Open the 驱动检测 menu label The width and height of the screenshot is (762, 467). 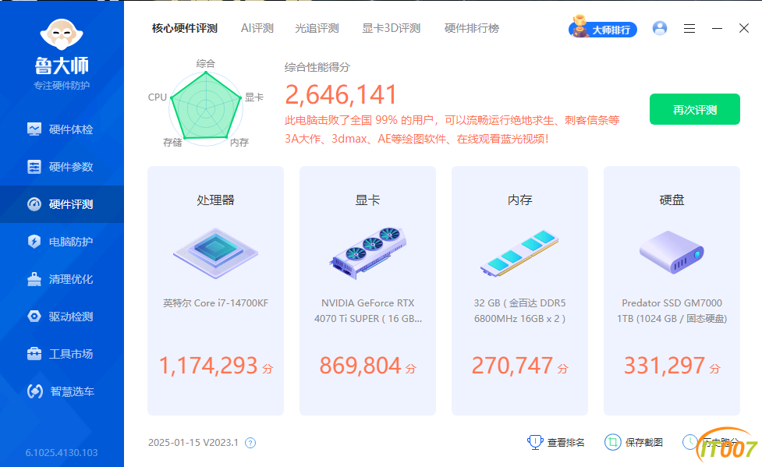tap(71, 317)
